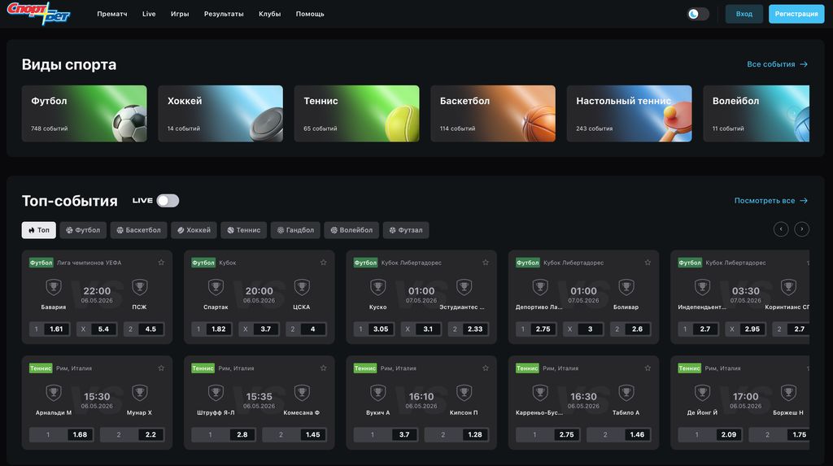Click the Табило А player emblem
The height and width of the screenshot is (466, 833).
pos(626,393)
